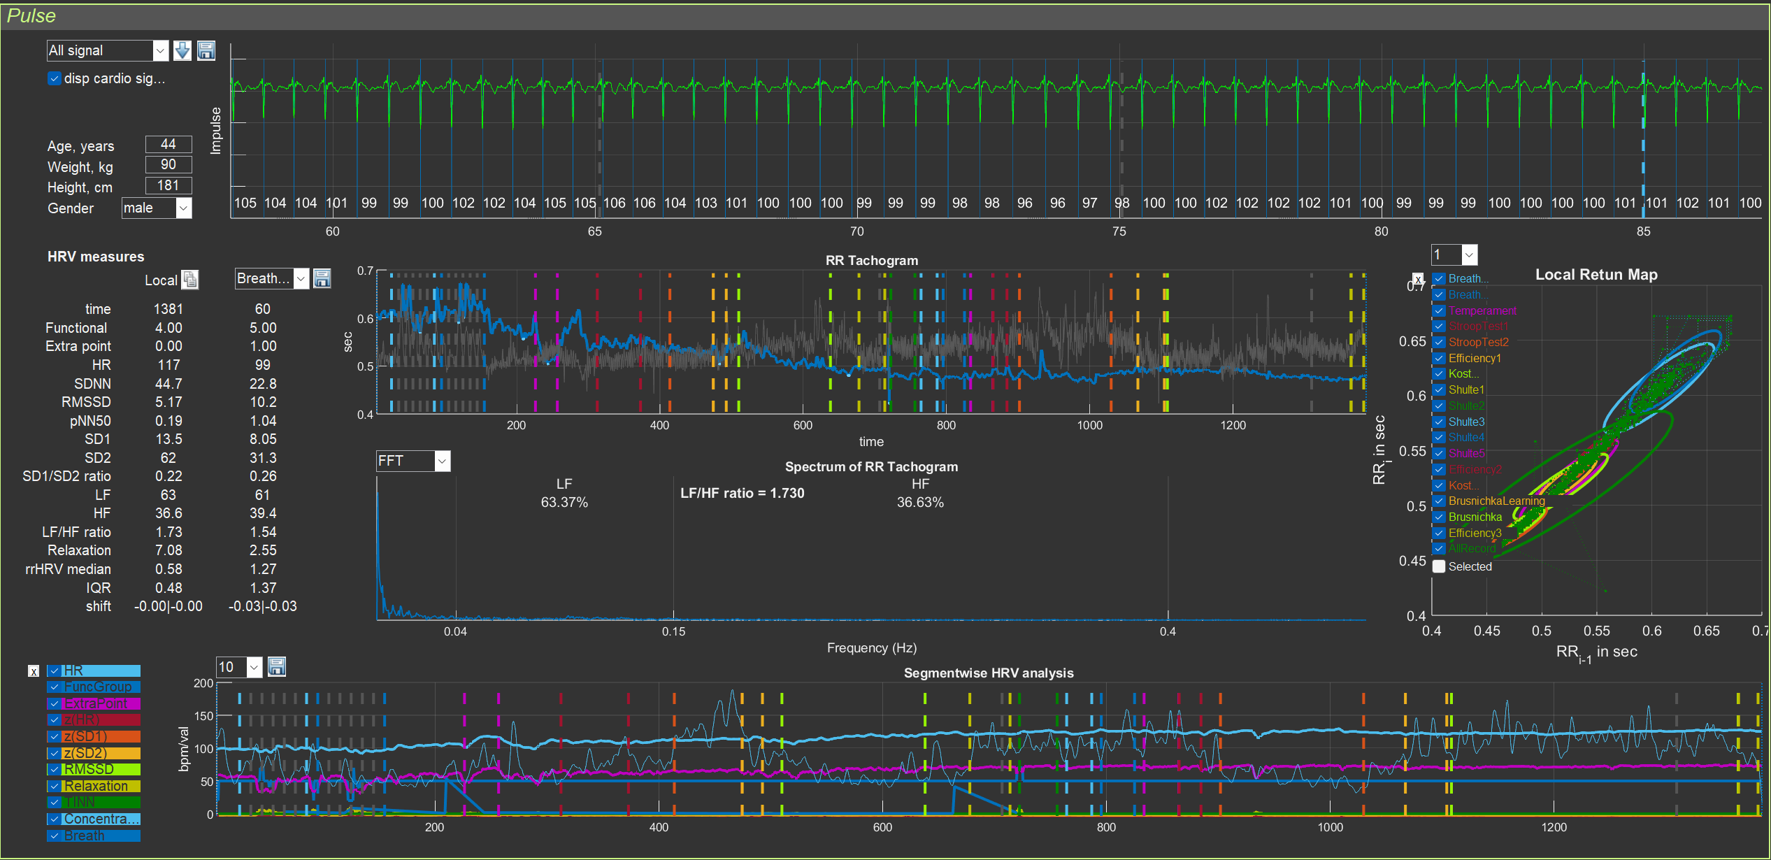Image resolution: width=1771 pixels, height=860 pixels.
Task: Open the All signal dropdown
Action: pos(108,50)
